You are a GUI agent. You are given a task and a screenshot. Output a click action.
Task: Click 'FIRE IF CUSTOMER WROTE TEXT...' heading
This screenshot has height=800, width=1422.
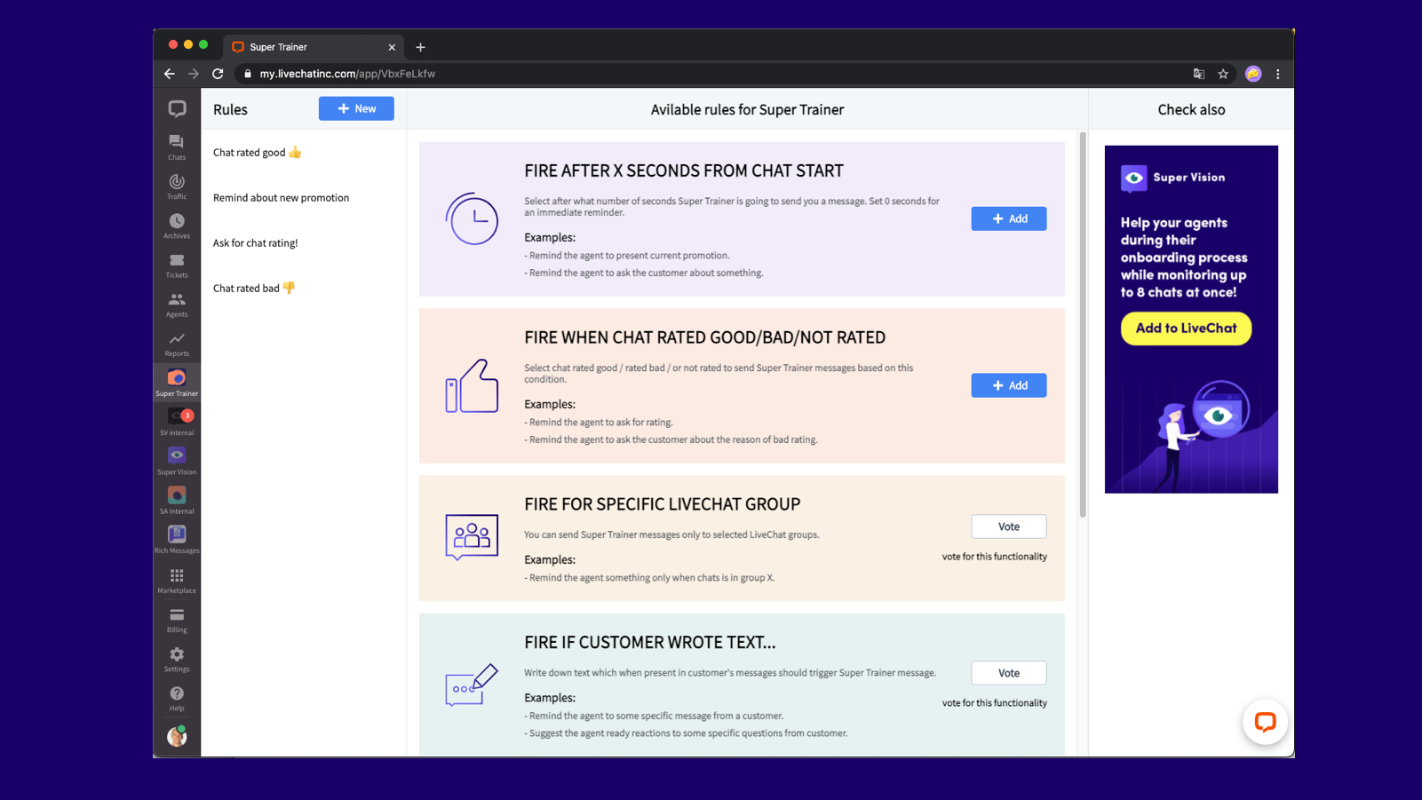(x=650, y=642)
